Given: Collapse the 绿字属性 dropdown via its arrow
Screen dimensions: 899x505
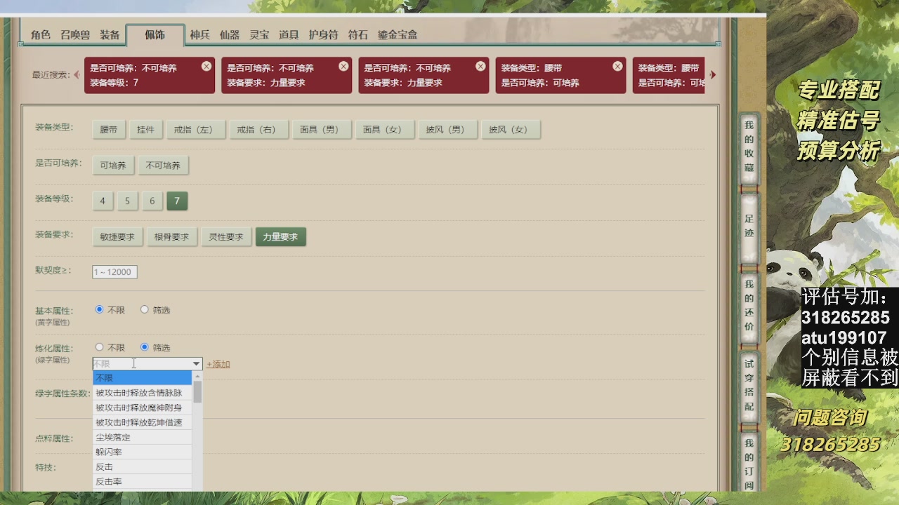Looking at the screenshot, I should [197, 363].
